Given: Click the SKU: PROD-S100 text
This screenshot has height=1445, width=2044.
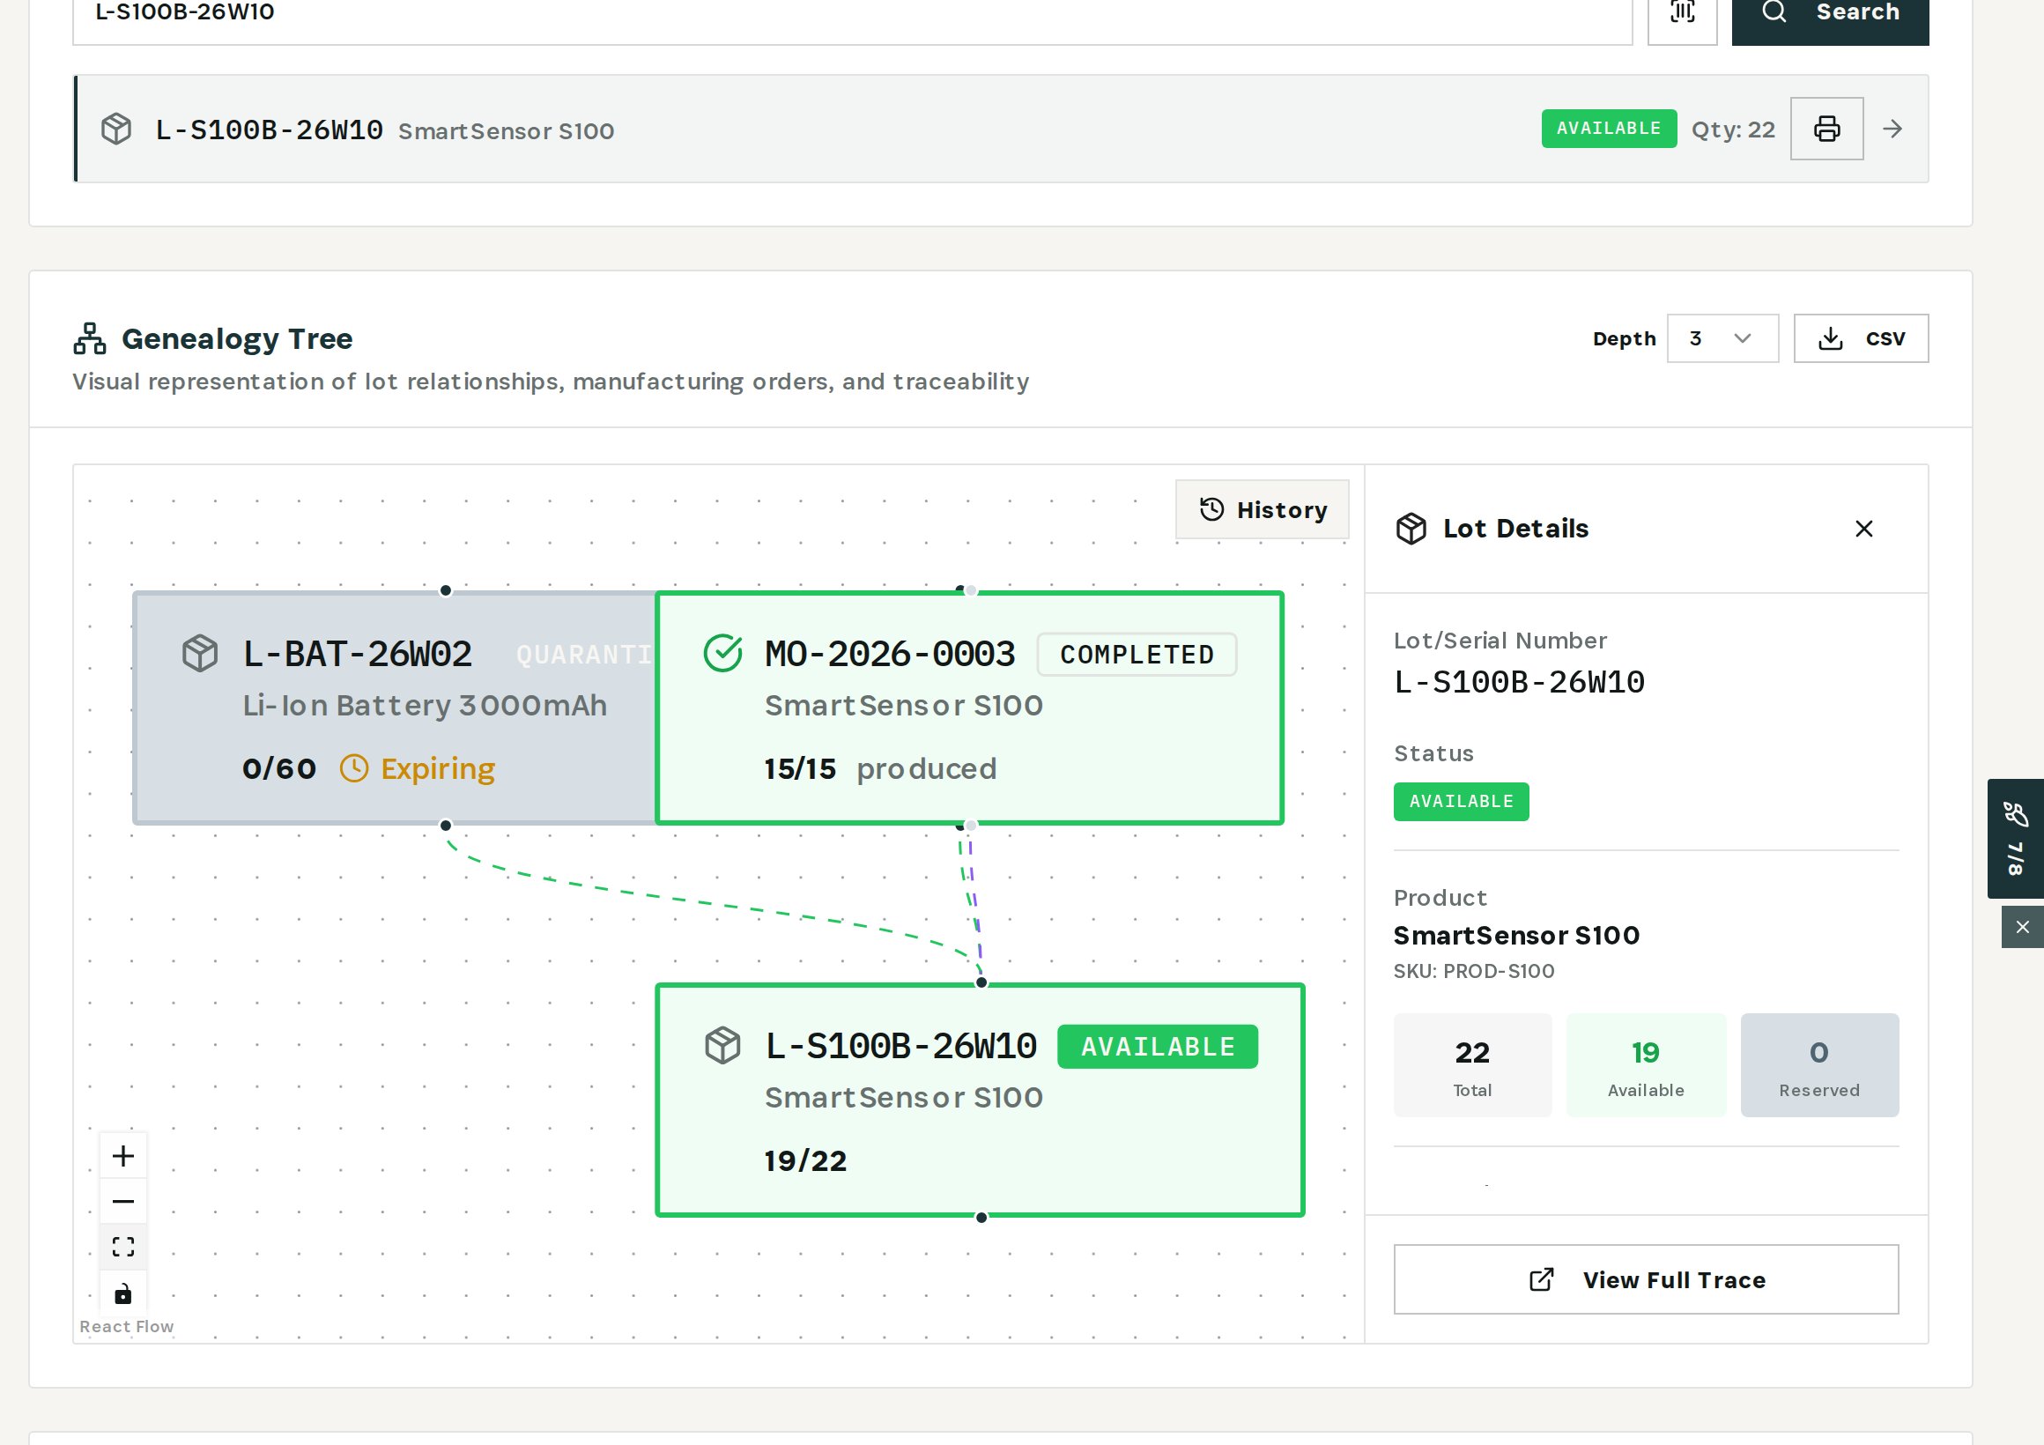Looking at the screenshot, I should point(1473,971).
